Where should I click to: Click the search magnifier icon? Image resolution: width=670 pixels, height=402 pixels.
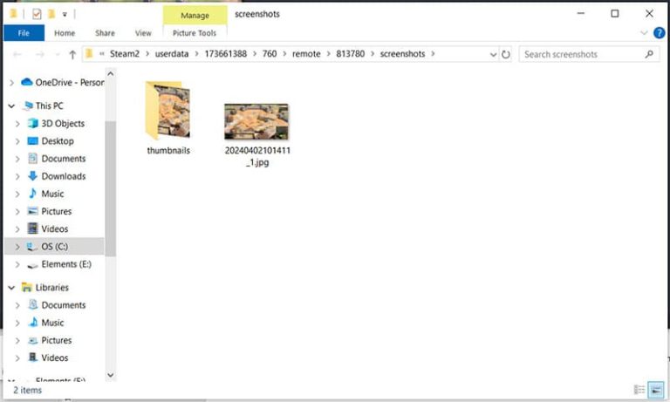(649, 54)
